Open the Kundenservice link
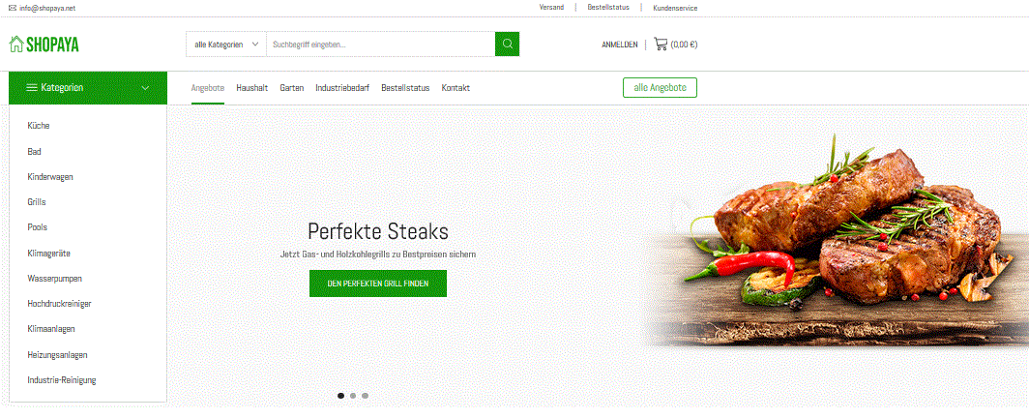This screenshot has width=1029, height=419. coord(675,8)
